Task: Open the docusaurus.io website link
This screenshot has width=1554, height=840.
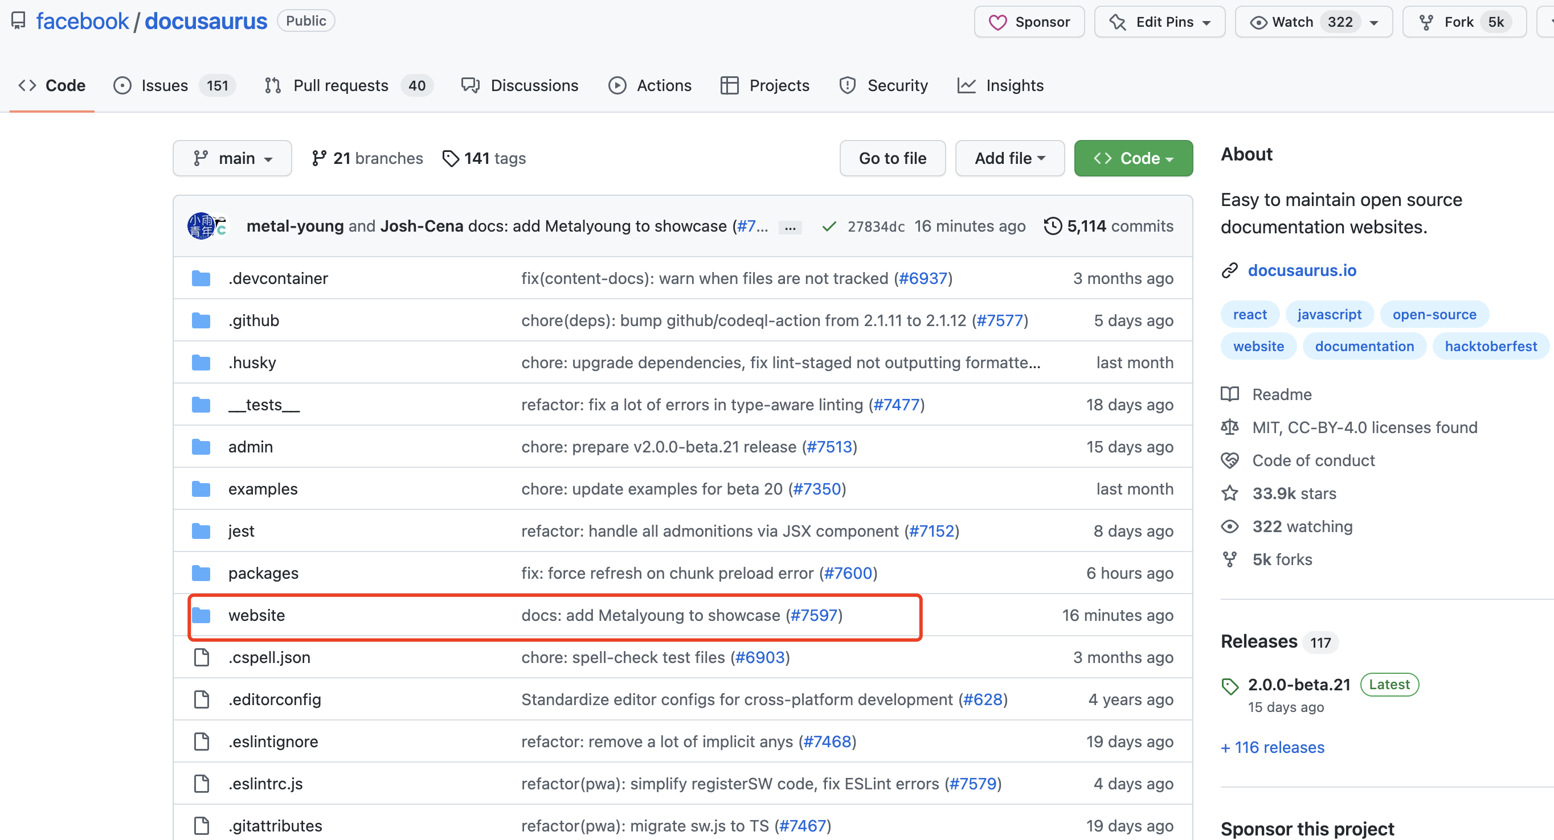Action: point(1302,270)
